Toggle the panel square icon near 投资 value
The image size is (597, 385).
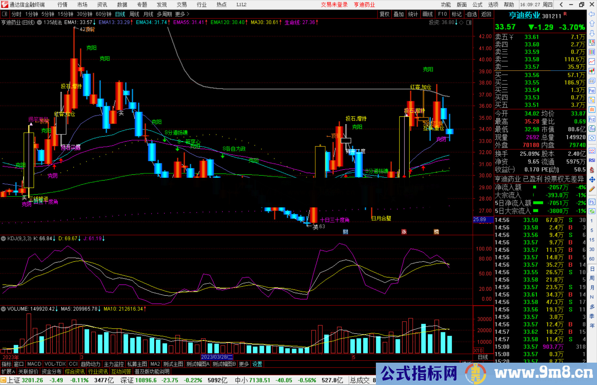pos(469,23)
